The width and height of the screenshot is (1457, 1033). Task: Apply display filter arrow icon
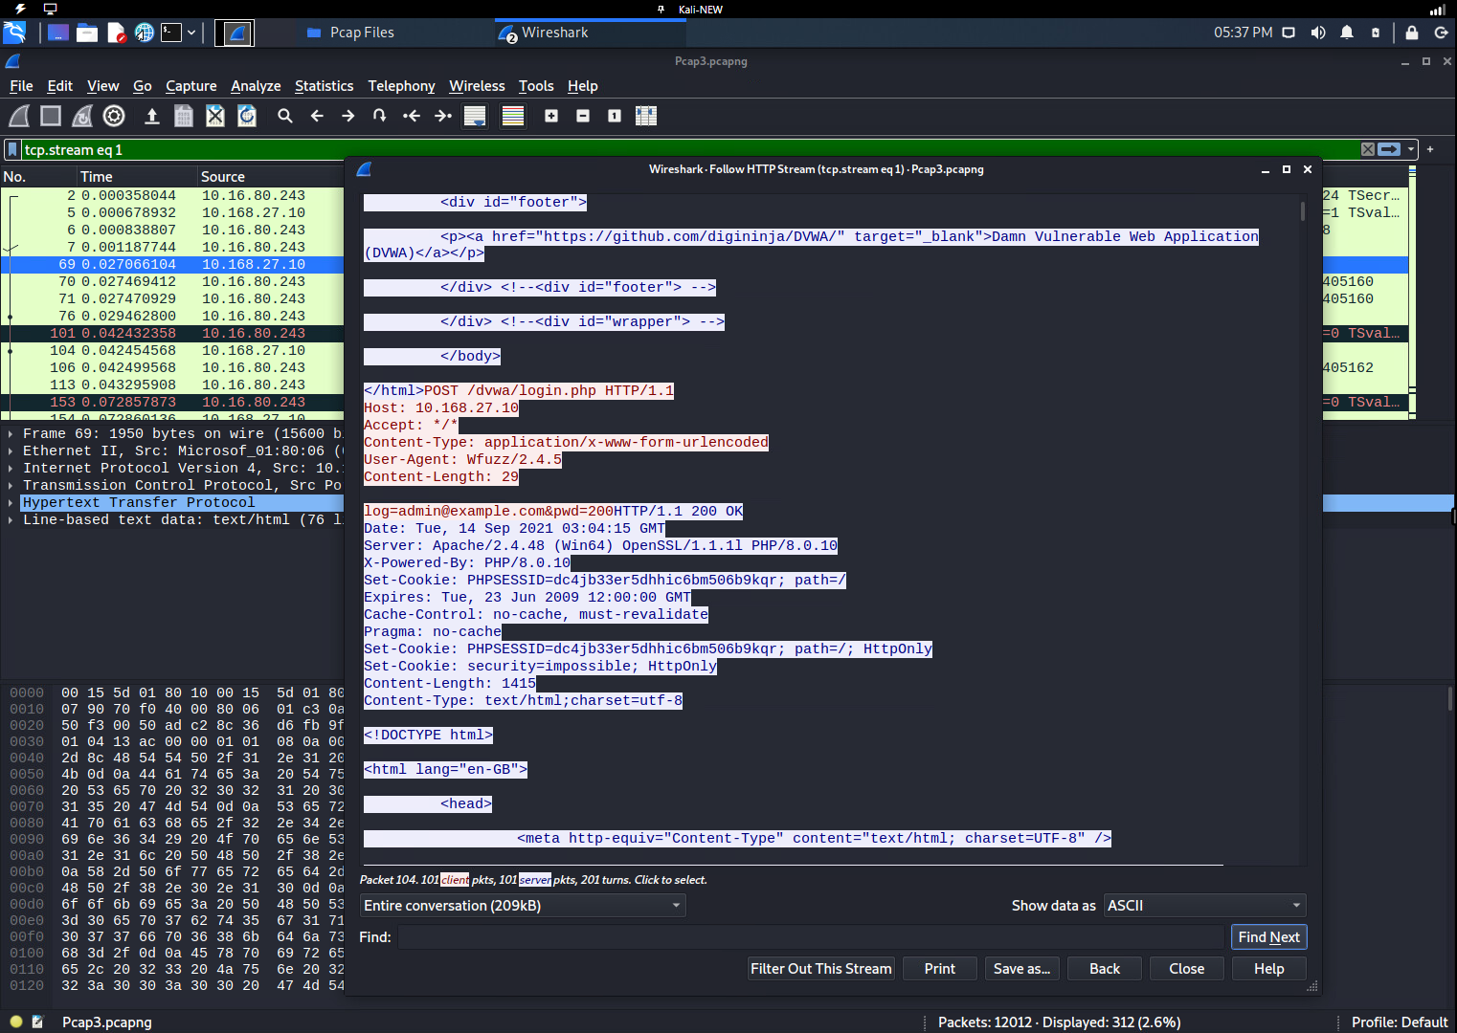[1389, 149]
